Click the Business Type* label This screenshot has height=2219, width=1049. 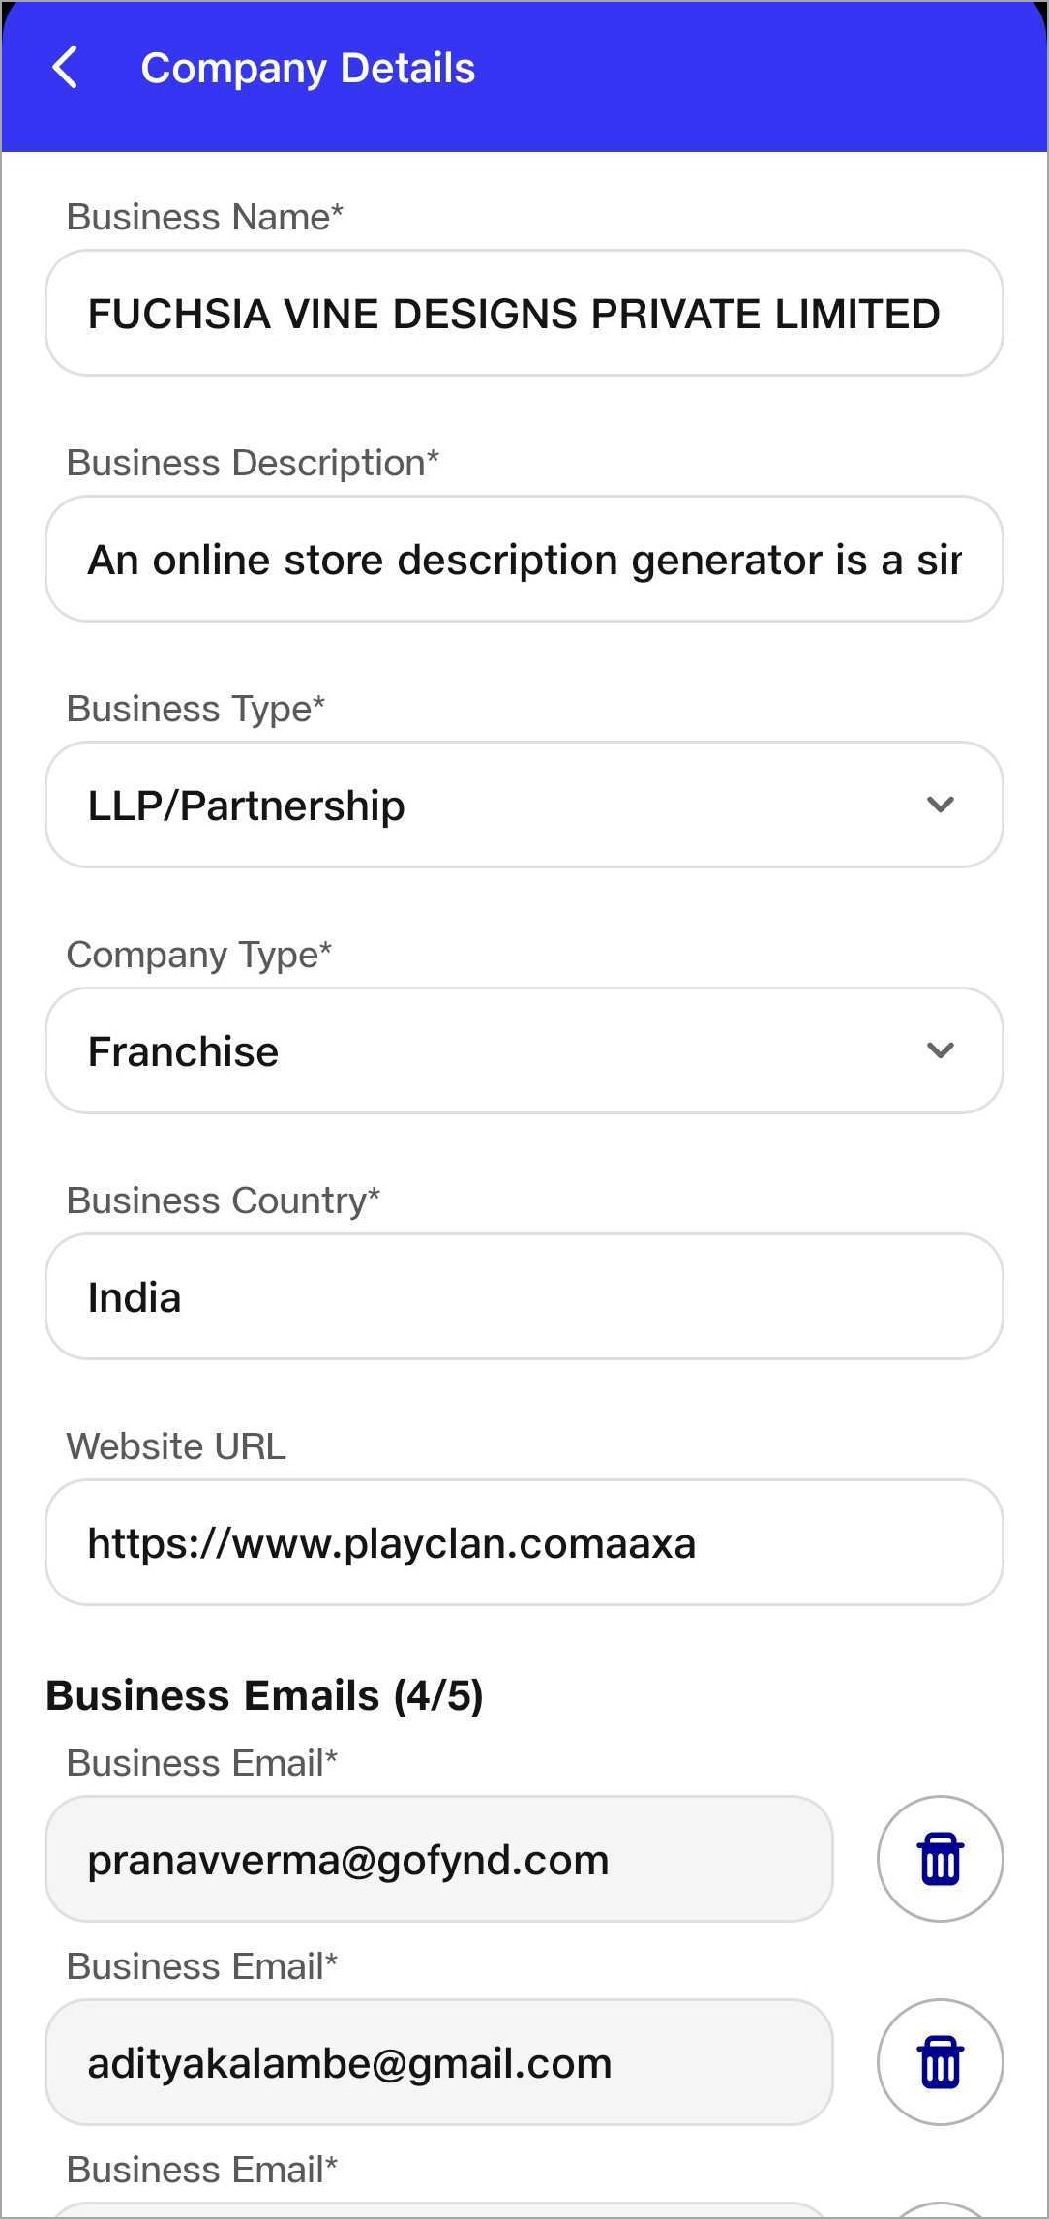pos(195,709)
